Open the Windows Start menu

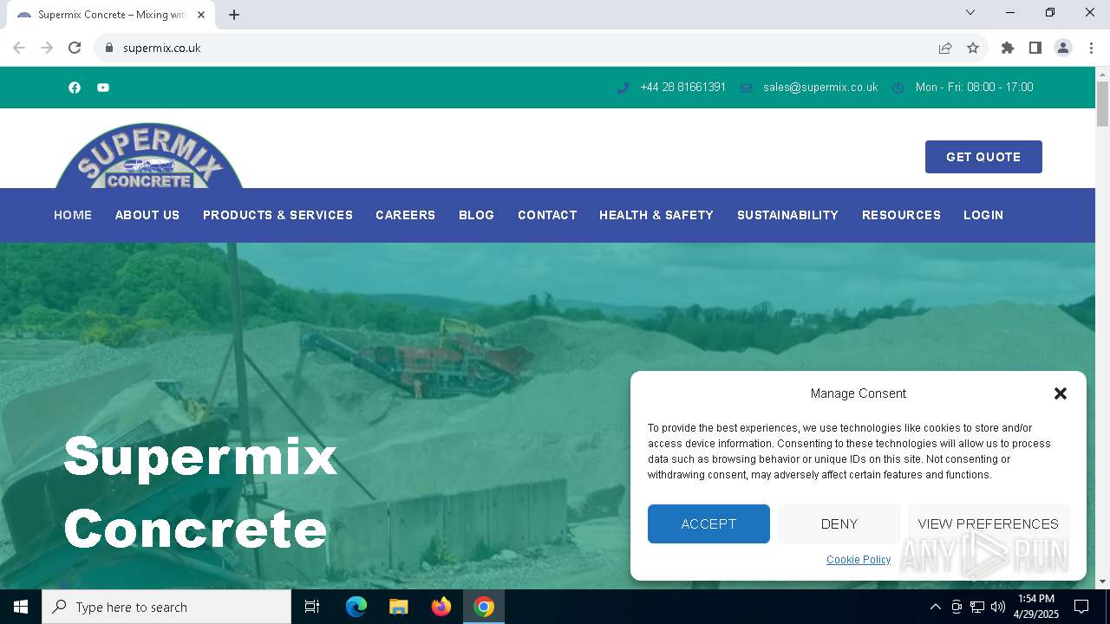point(21,607)
